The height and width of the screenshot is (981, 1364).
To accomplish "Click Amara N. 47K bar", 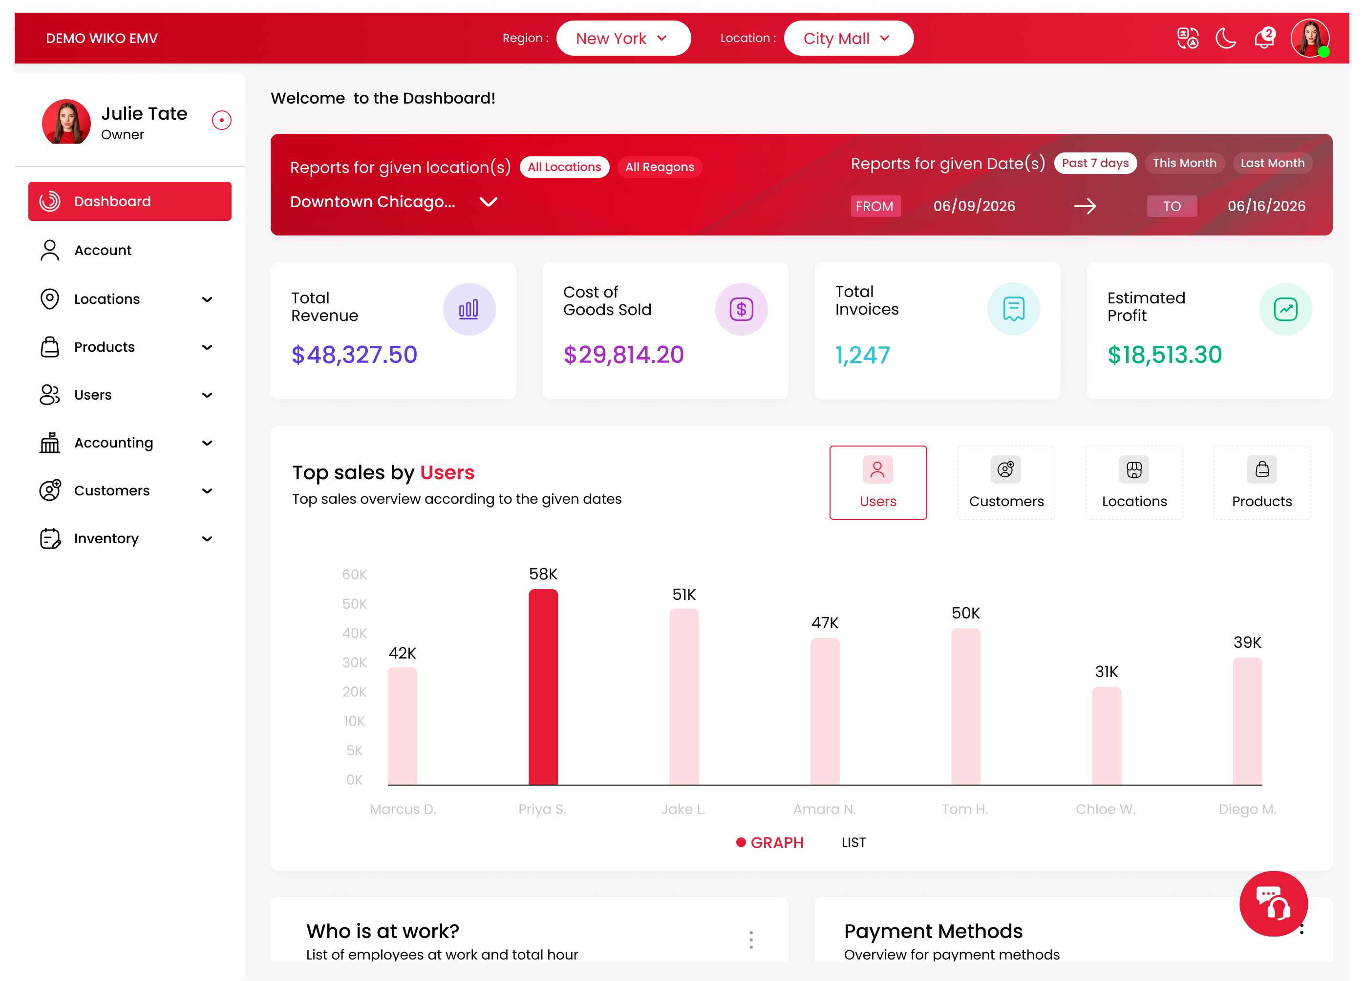I will click(825, 711).
